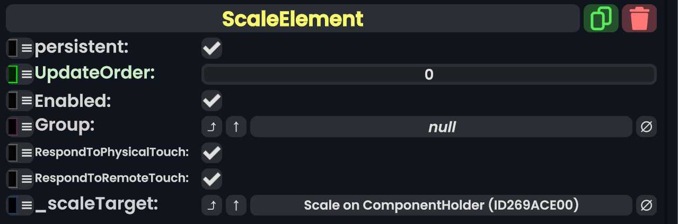Image resolution: width=678 pixels, height=224 pixels.
Task: Click the ScaleElement component header
Action: (x=293, y=19)
